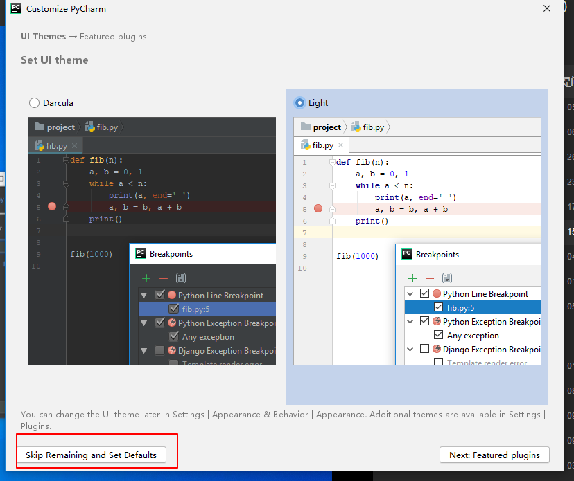Click project folder icon in Light preview
This screenshot has width=574, height=481.
click(305, 127)
